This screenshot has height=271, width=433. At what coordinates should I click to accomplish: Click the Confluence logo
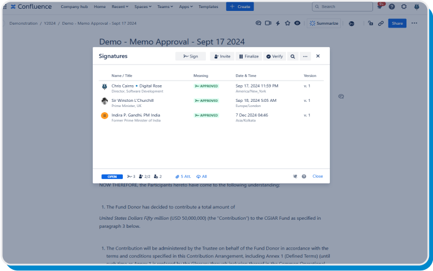[x=31, y=6]
